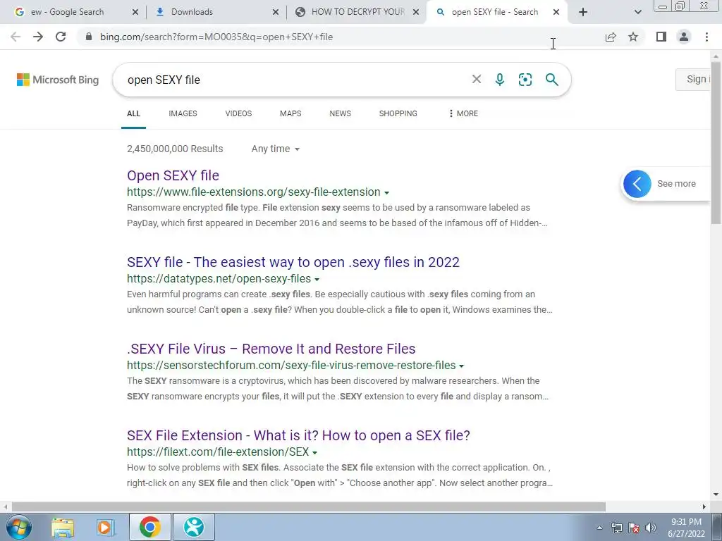Go forward with the forward arrow
722x541 pixels.
(x=38, y=37)
